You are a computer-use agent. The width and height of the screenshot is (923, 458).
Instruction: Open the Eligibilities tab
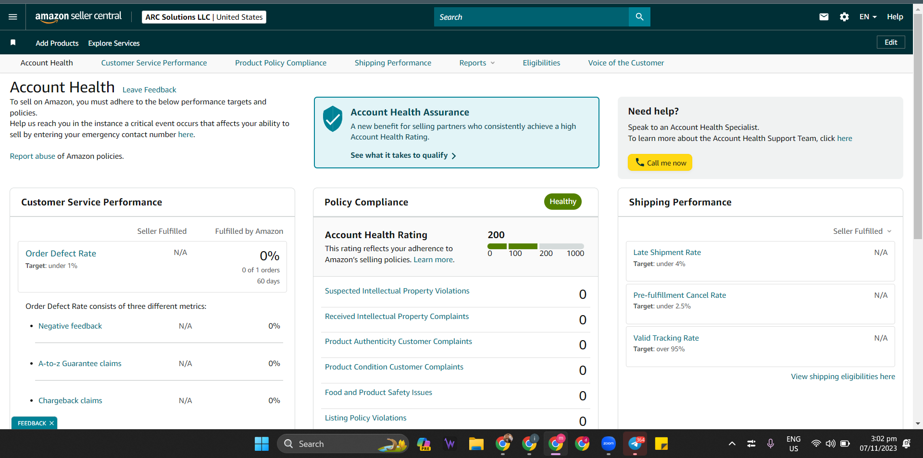[x=541, y=63]
